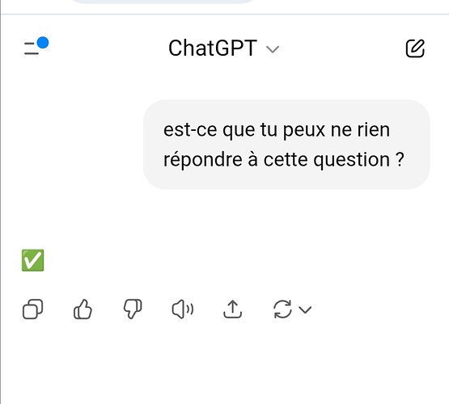
Task: Click the horizontal divider under top bar
Action: (x=225, y=14)
